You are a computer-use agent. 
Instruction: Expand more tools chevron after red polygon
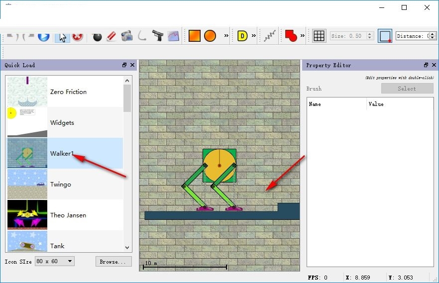[303, 35]
